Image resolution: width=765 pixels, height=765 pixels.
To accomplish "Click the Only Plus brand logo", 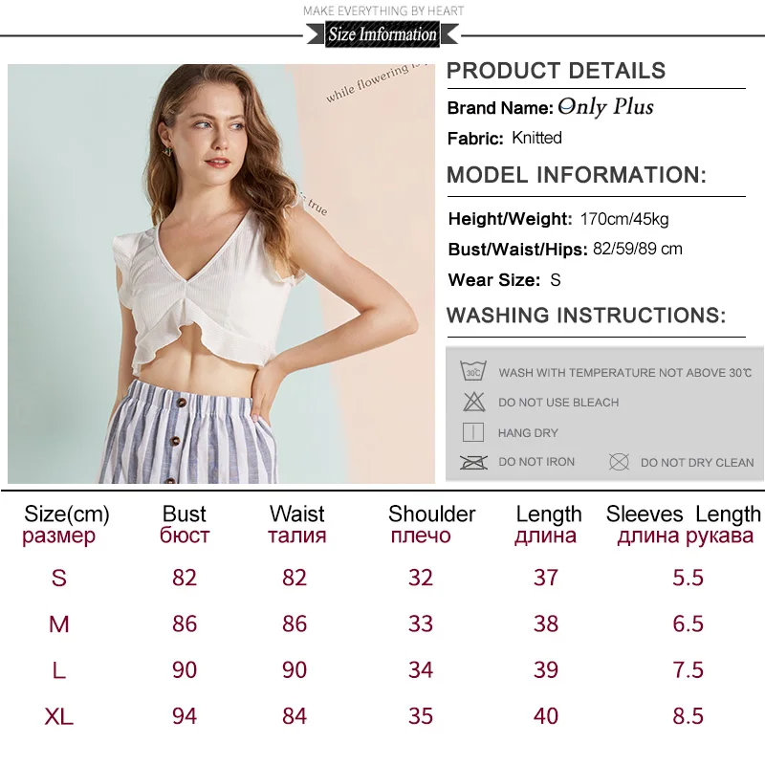I will pos(605,107).
